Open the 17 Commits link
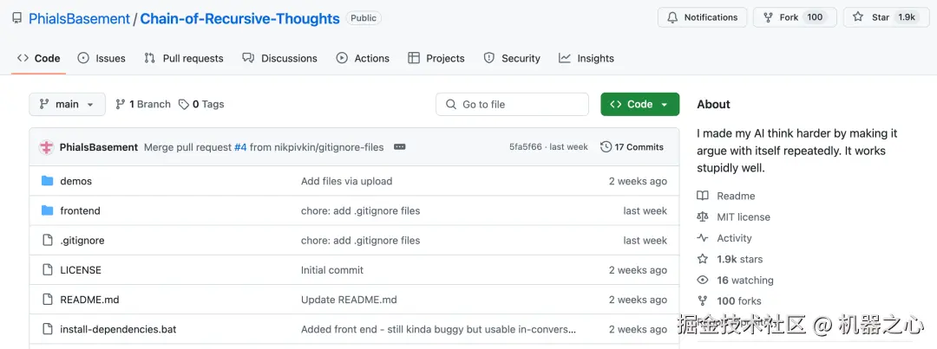 pos(639,147)
